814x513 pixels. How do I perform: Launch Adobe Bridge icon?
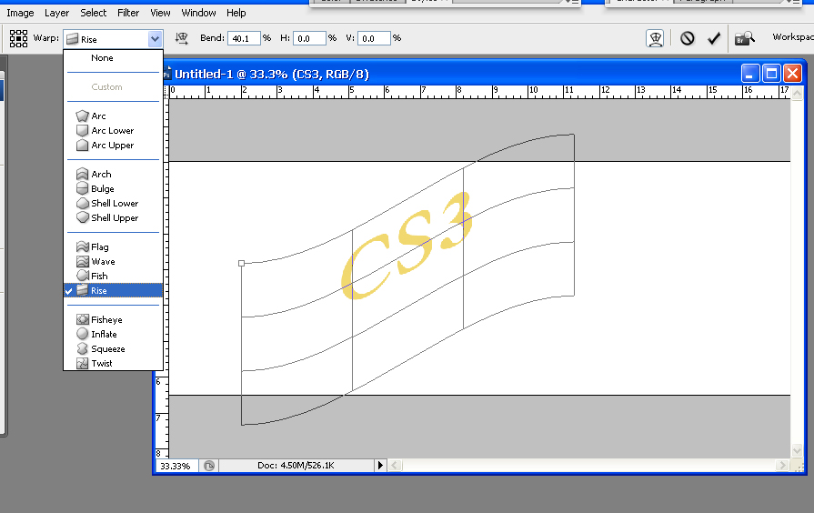pyautogui.click(x=745, y=38)
